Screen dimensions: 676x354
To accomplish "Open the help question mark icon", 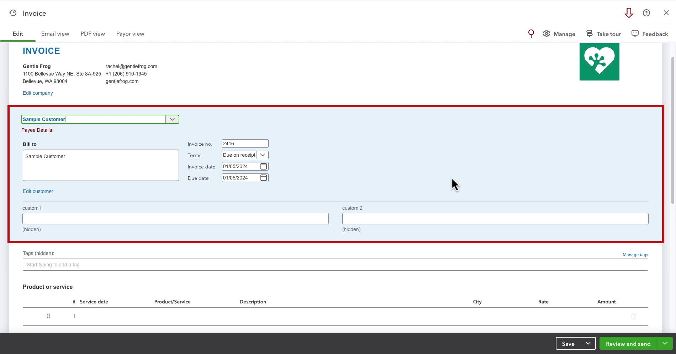I will 646,13.
